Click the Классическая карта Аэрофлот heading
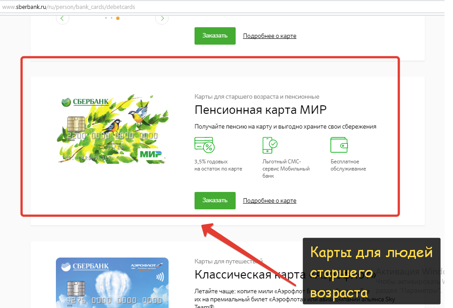Screen dimensions: 453x308 coord(285,275)
